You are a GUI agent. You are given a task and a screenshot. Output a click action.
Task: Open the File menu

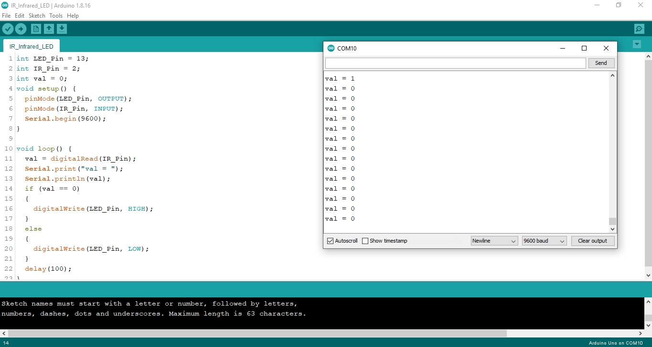click(x=6, y=16)
